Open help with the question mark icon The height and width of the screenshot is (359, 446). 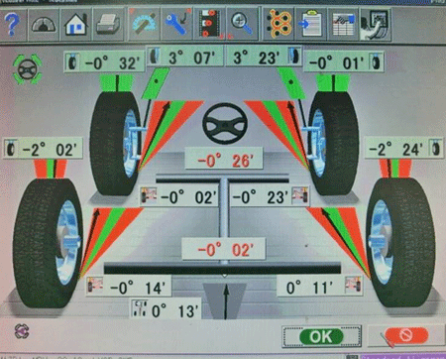tap(12, 25)
